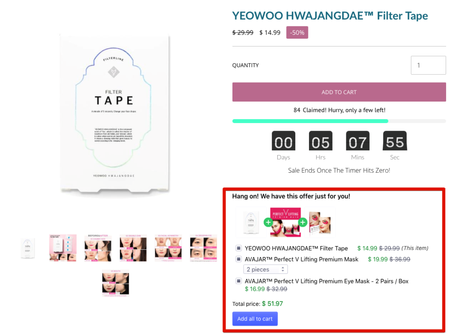
Task: View the mouth comparison thumbnail
Action: [116, 283]
